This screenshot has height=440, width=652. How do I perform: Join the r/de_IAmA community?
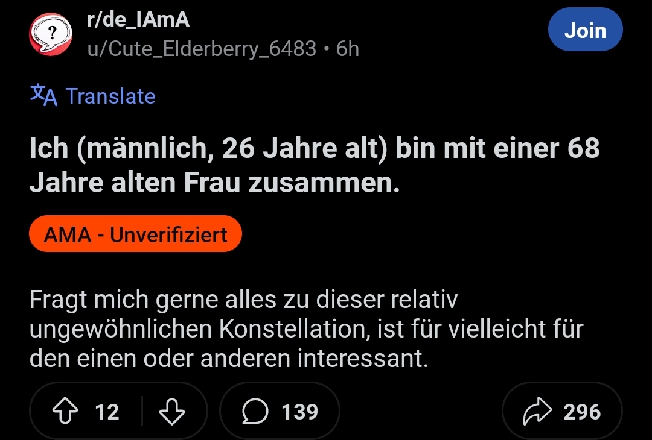(585, 30)
